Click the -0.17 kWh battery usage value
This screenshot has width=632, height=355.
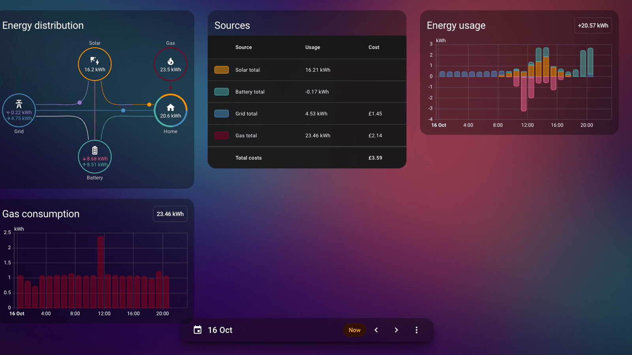(317, 92)
